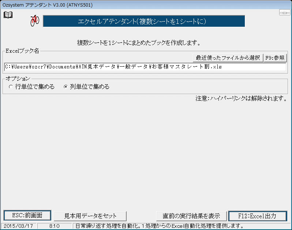Click the 8:10 time in status bar
The width and height of the screenshot is (292, 230).
tap(55, 226)
